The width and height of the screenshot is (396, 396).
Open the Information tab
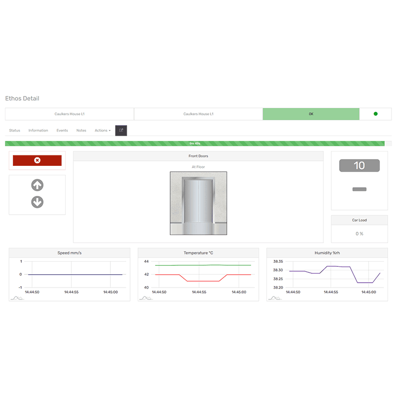(38, 131)
